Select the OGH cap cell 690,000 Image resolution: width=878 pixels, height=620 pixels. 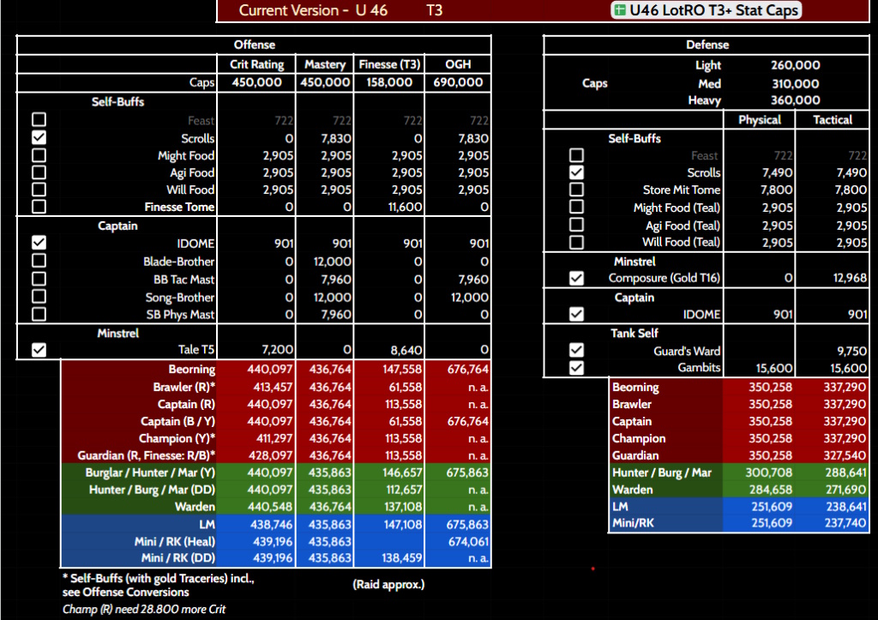(458, 82)
